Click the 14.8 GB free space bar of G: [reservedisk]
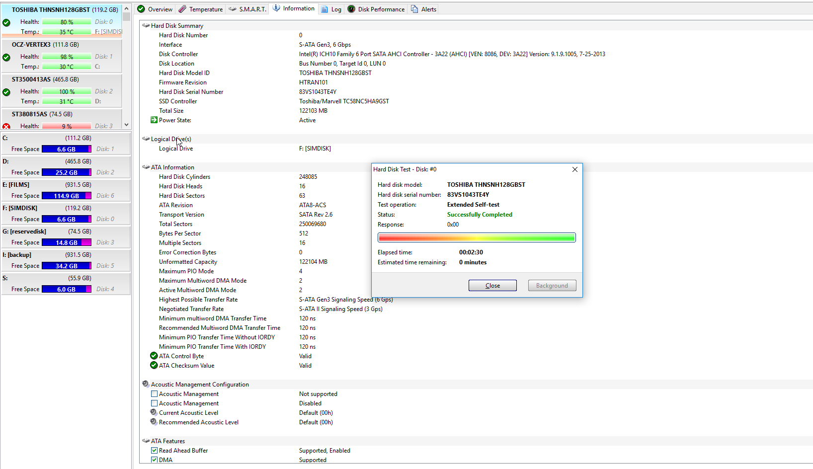Viewport: 813px width, 469px height. [67, 242]
